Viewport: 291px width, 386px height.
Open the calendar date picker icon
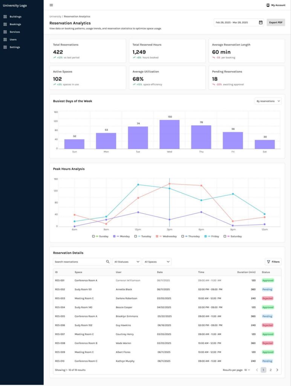point(260,22)
